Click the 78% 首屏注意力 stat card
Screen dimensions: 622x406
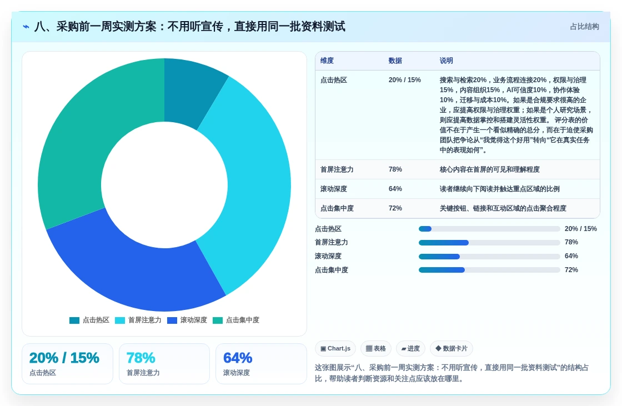click(x=164, y=364)
